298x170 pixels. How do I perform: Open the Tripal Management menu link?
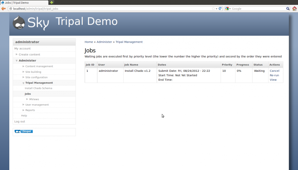pyautogui.click(x=39, y=83)
